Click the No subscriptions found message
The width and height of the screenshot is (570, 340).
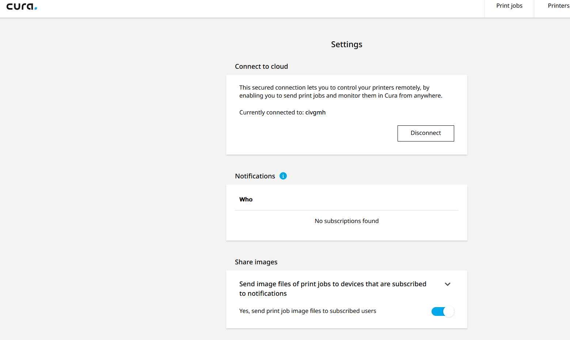[x=346, y=221]
